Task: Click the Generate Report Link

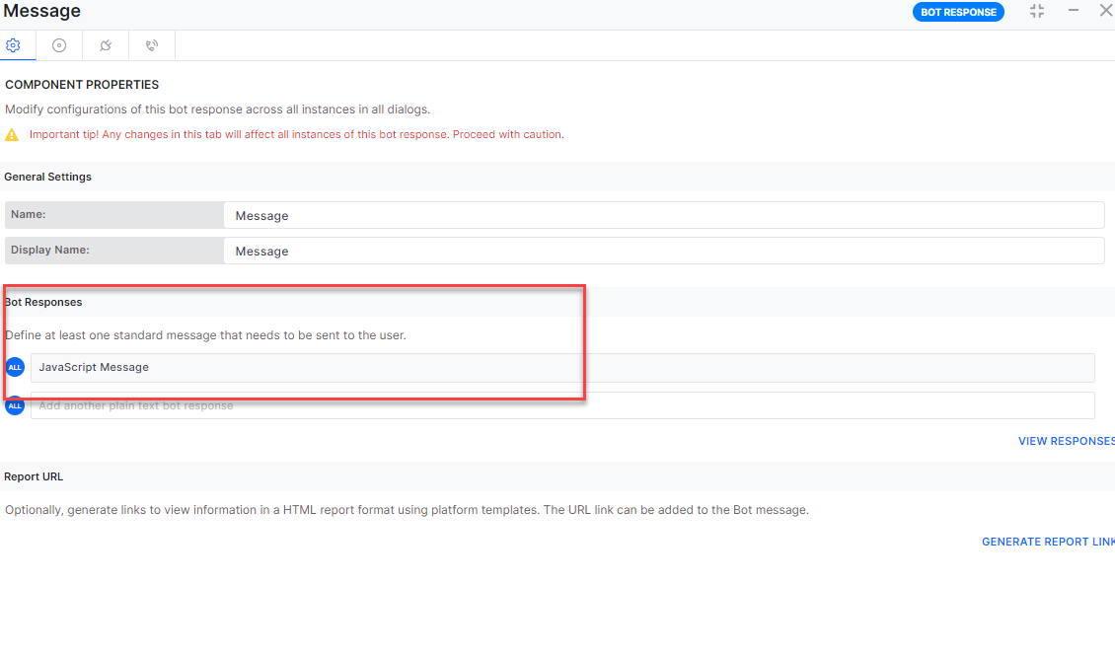Action: pos(1048,542)
